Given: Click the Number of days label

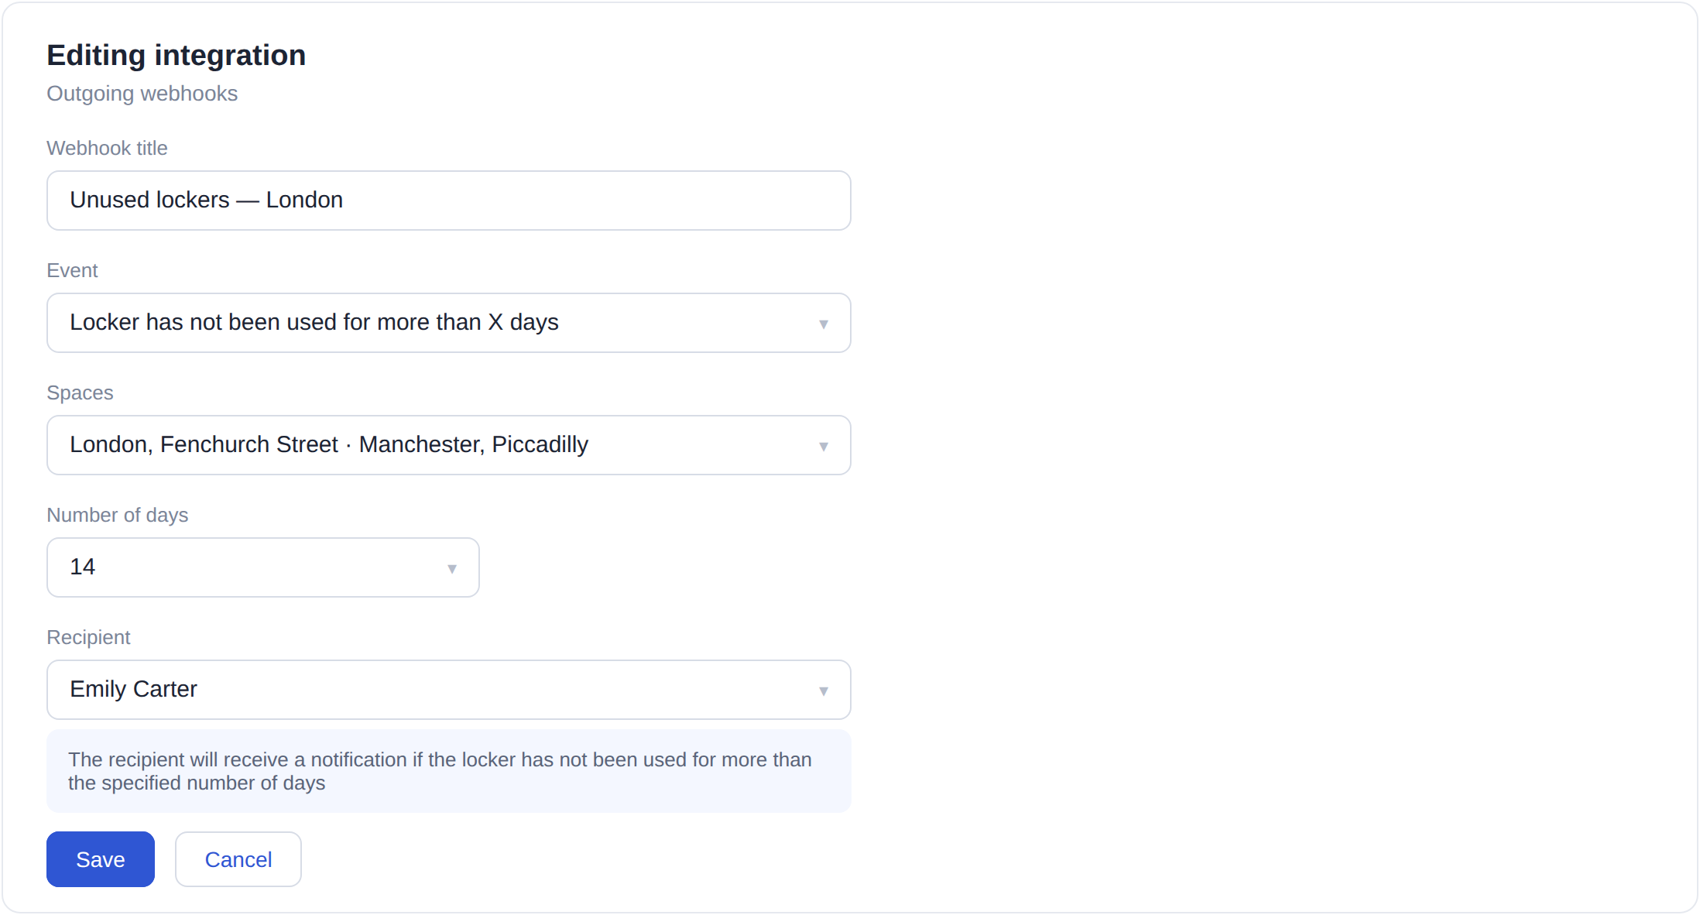Looking at the screenshot, I should click(118, 515).
